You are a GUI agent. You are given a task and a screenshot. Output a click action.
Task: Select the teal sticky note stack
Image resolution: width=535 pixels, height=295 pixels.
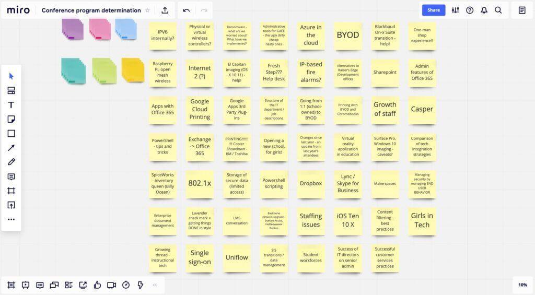click(73, 71)
